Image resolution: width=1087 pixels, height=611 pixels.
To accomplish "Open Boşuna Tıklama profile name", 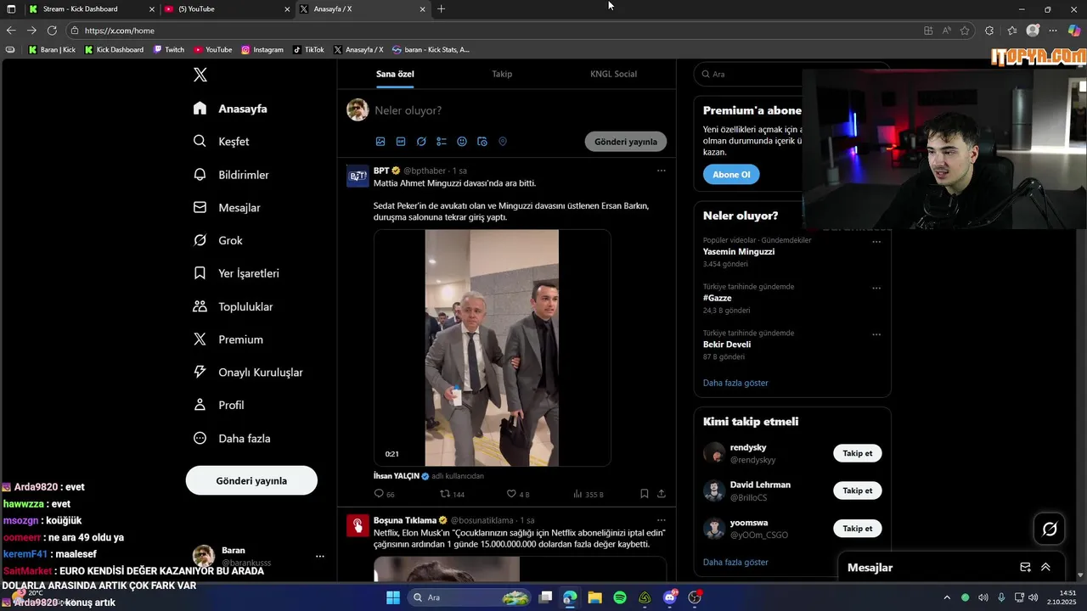I will pyautogui.click(x=405, y=520).
